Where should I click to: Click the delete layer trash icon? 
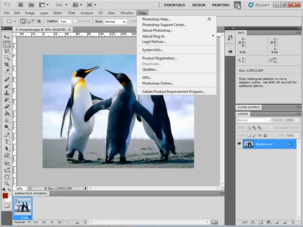pos(294,222)
